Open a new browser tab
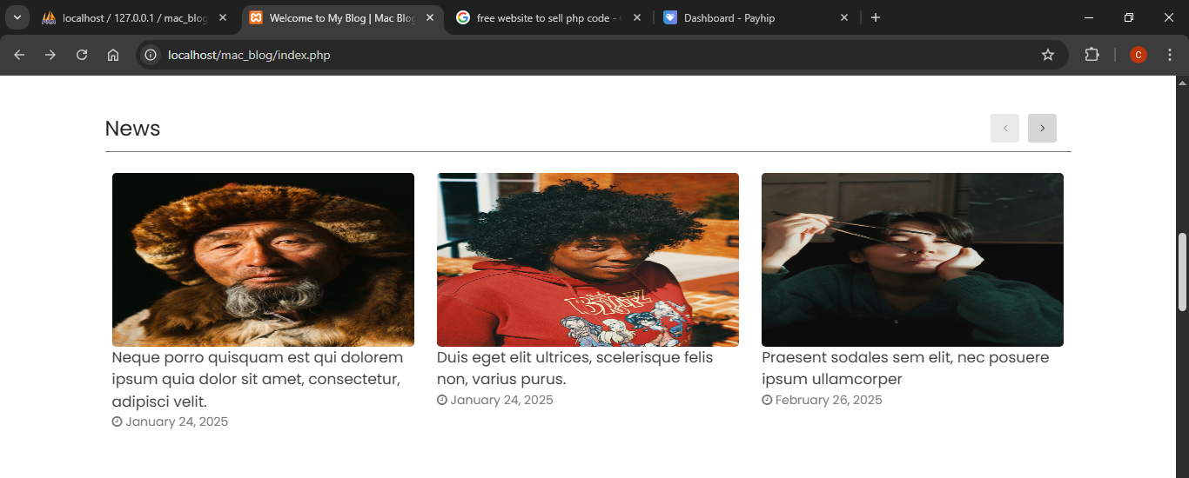1189x478 pixels. pos(876,17)
